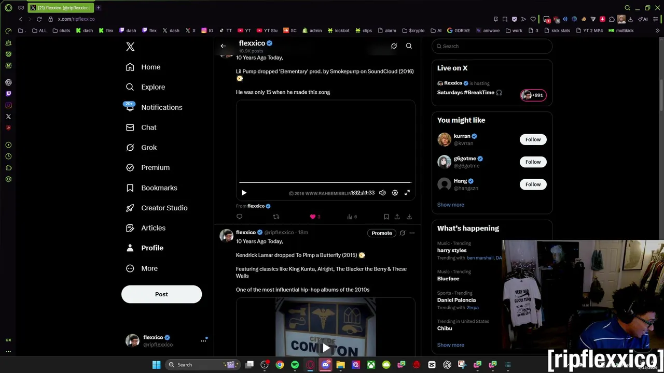Open the Premium page

click(148, 168)
